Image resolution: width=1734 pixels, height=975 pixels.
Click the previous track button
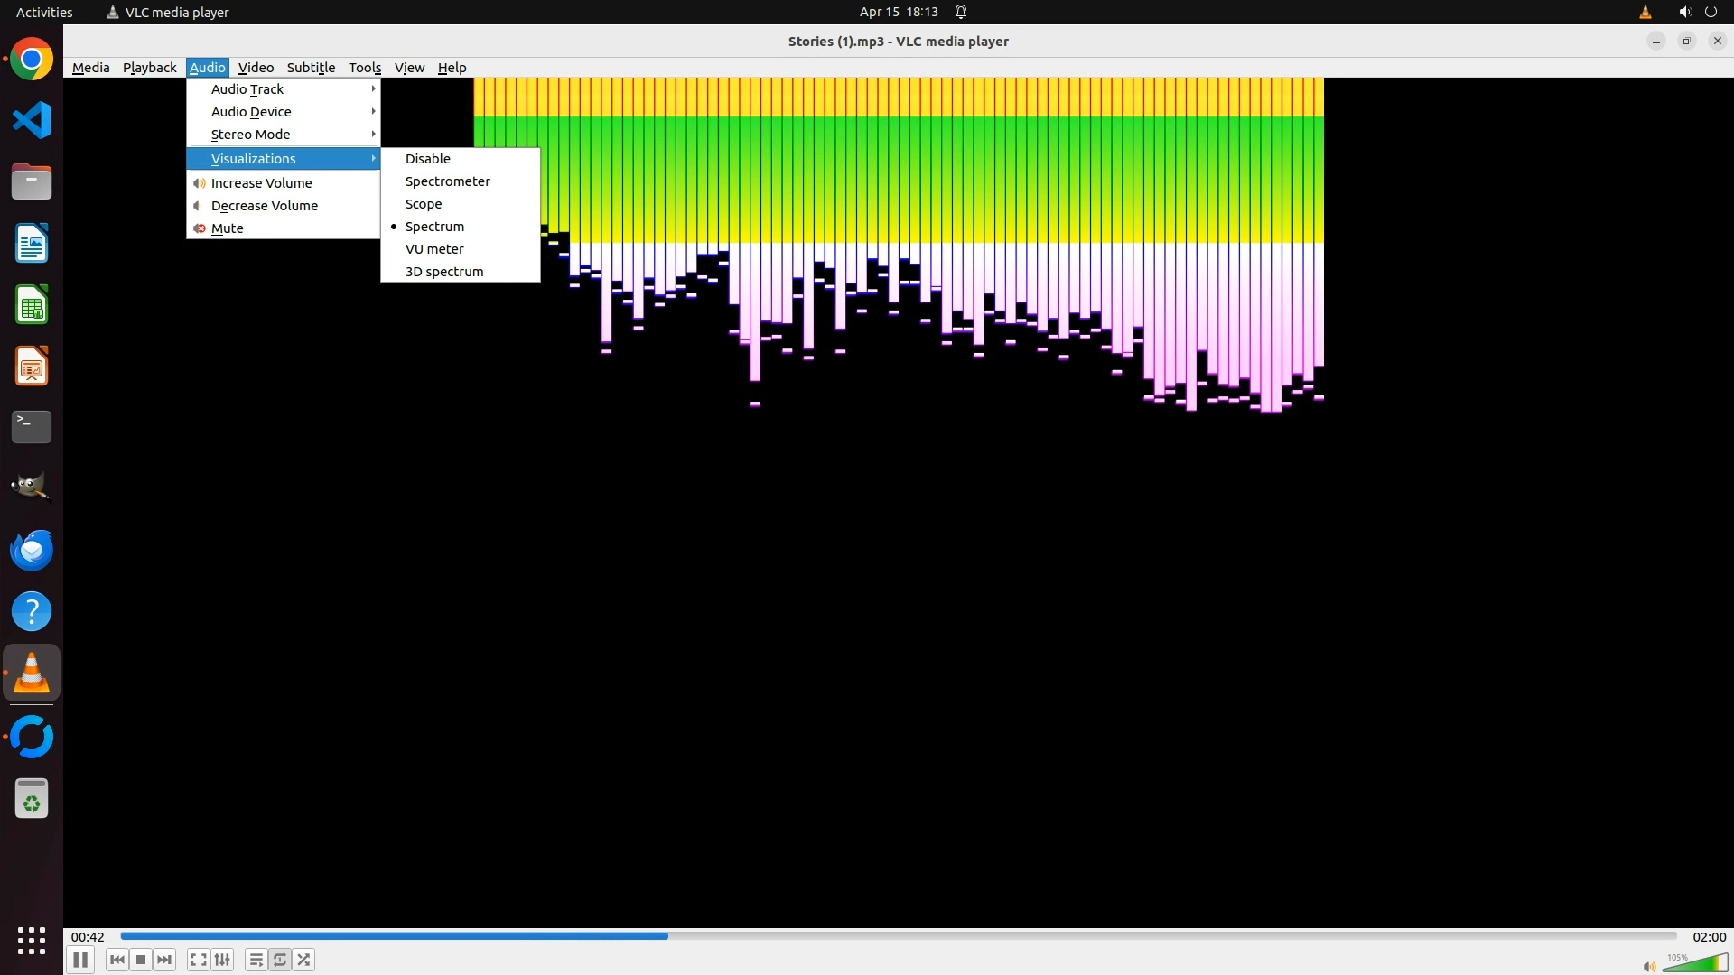(117, 960)
